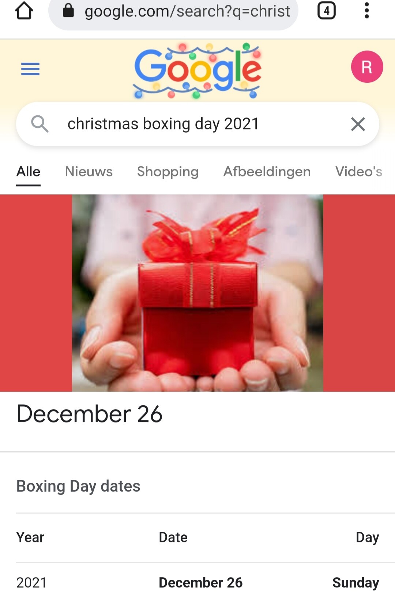Switch to the Nieuws tab
This screenshot has height=601, width=395.
[89, 172]
